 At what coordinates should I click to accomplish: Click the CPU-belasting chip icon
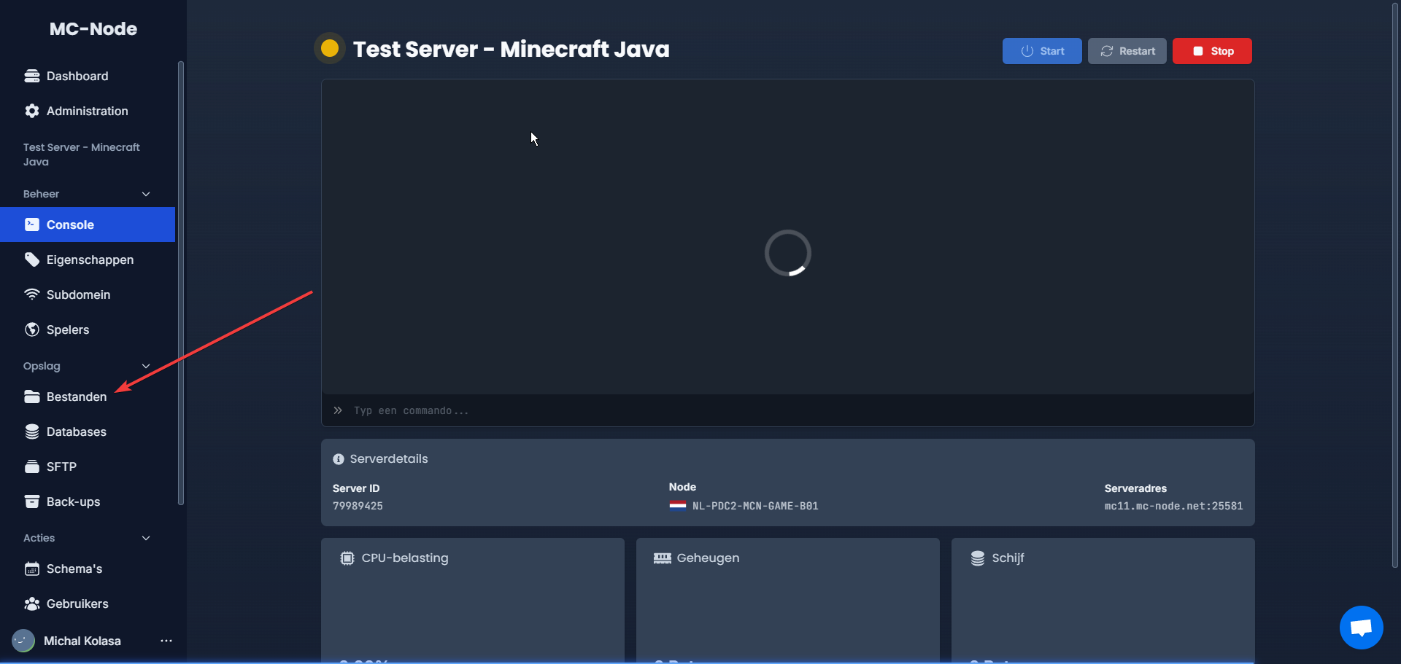click(347, 558)
